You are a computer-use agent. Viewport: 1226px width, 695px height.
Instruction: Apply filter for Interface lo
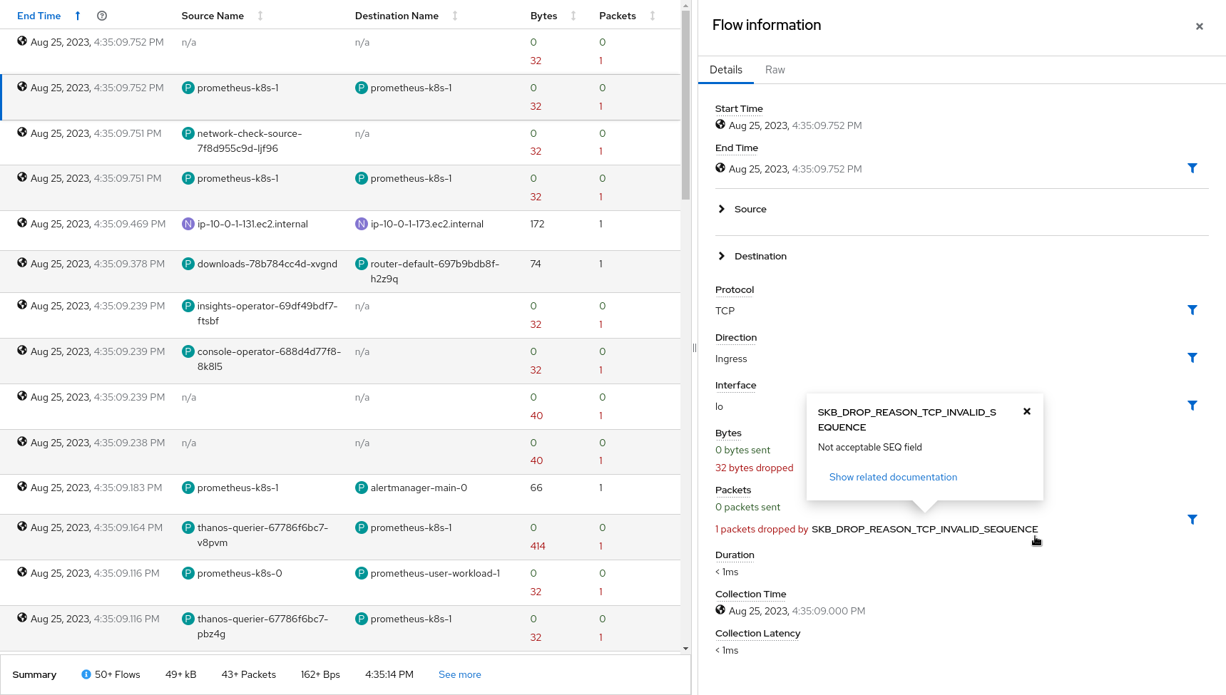coord(1192,406)
